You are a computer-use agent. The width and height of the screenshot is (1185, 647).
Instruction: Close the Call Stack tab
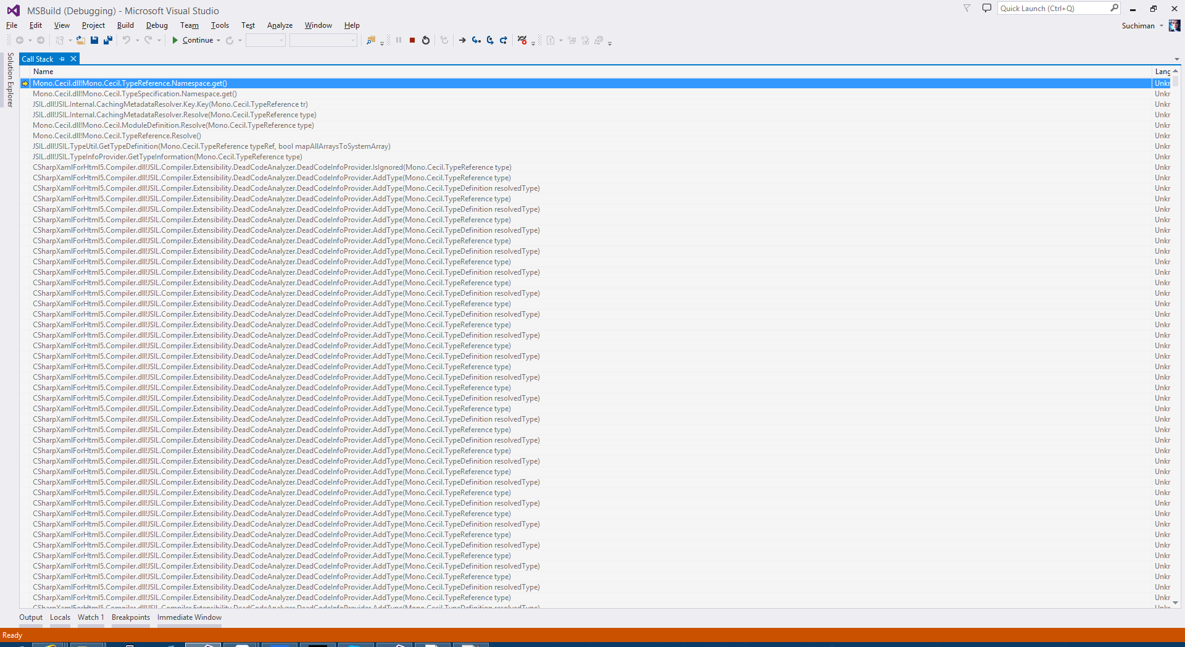pyautogui.click(x=73, y=59)
